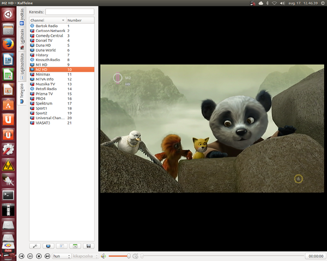Select M1 HD channel
Image resolution: width=327 pixels, height=261 pixels.
(62, 65)
